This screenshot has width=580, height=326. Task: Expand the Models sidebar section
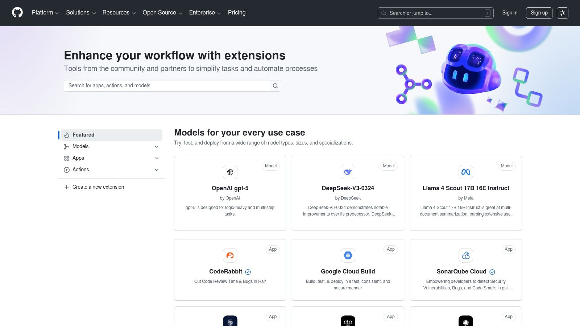point(156,146)
